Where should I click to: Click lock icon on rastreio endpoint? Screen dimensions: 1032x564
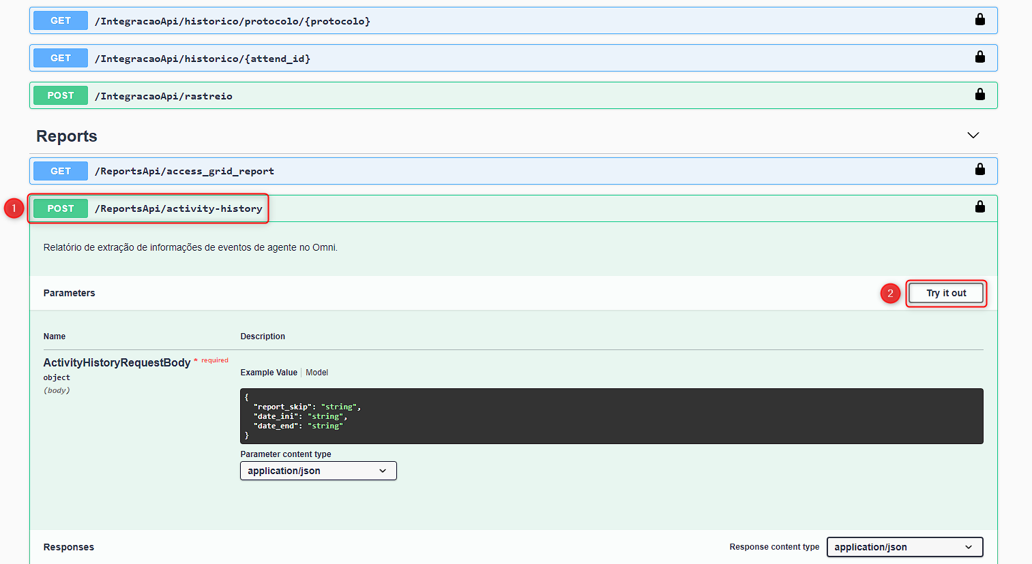979,94
